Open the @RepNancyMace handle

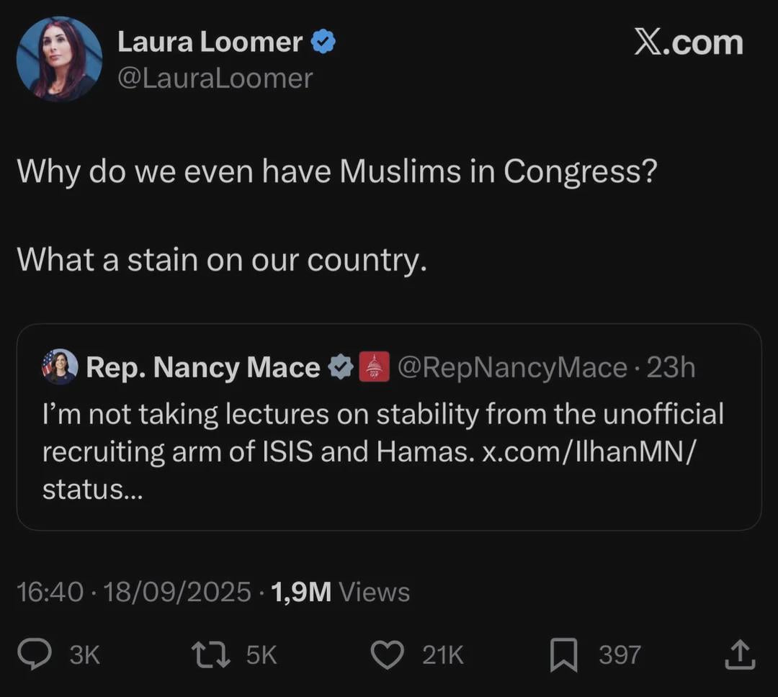(512, 368)
